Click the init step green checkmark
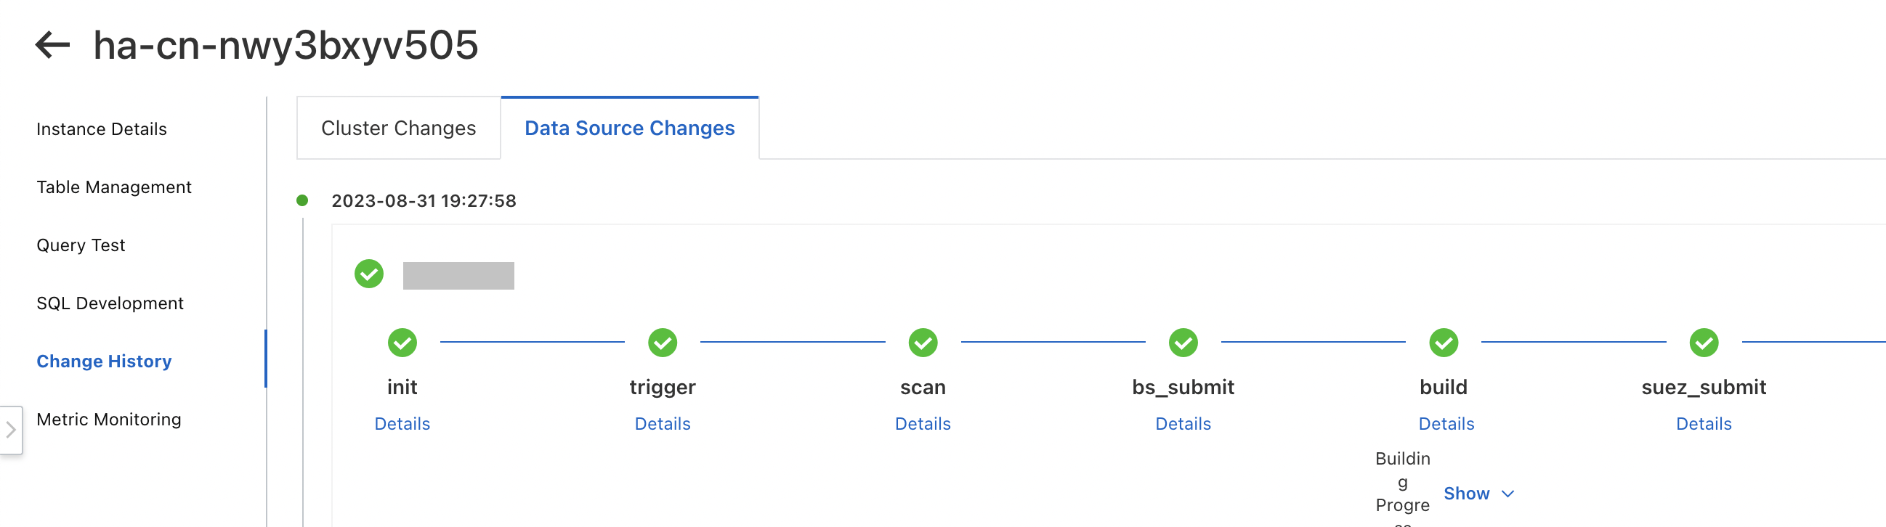The image size is (1886, 527). (402, 343)
